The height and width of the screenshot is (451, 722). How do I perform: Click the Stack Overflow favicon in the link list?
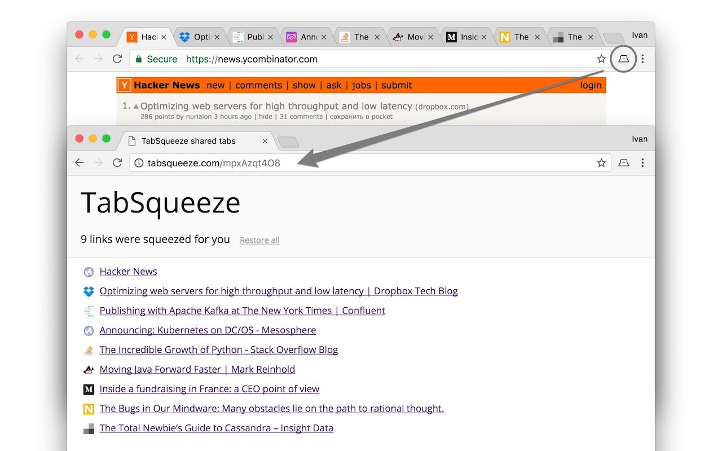pyautogui.click(x=89, y=350)
